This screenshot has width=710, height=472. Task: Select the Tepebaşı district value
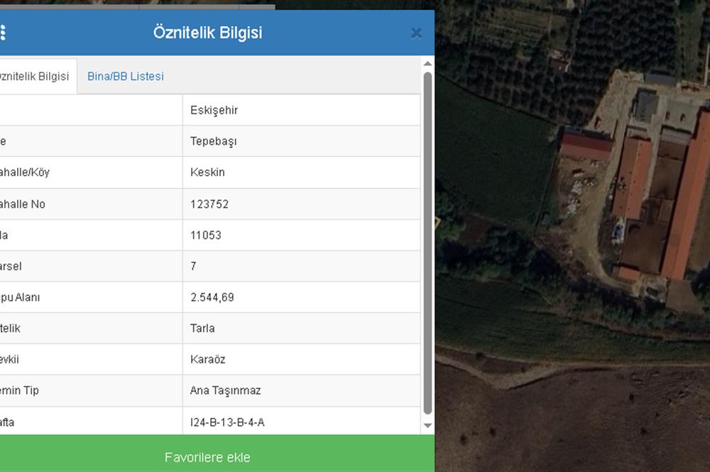(214, 141)
